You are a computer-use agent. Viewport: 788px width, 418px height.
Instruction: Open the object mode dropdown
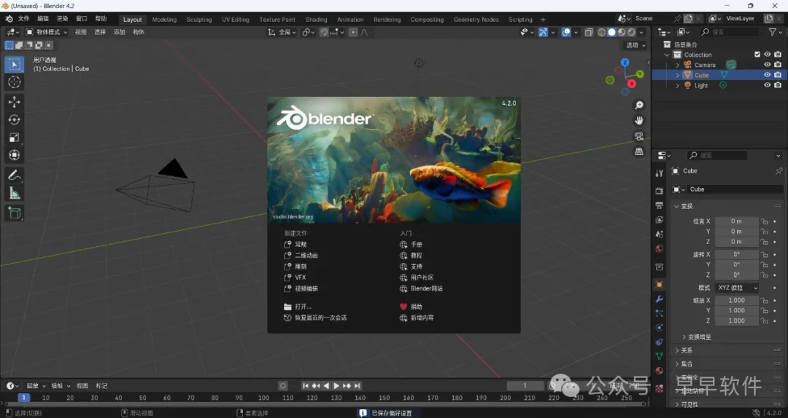click(46, 32)
